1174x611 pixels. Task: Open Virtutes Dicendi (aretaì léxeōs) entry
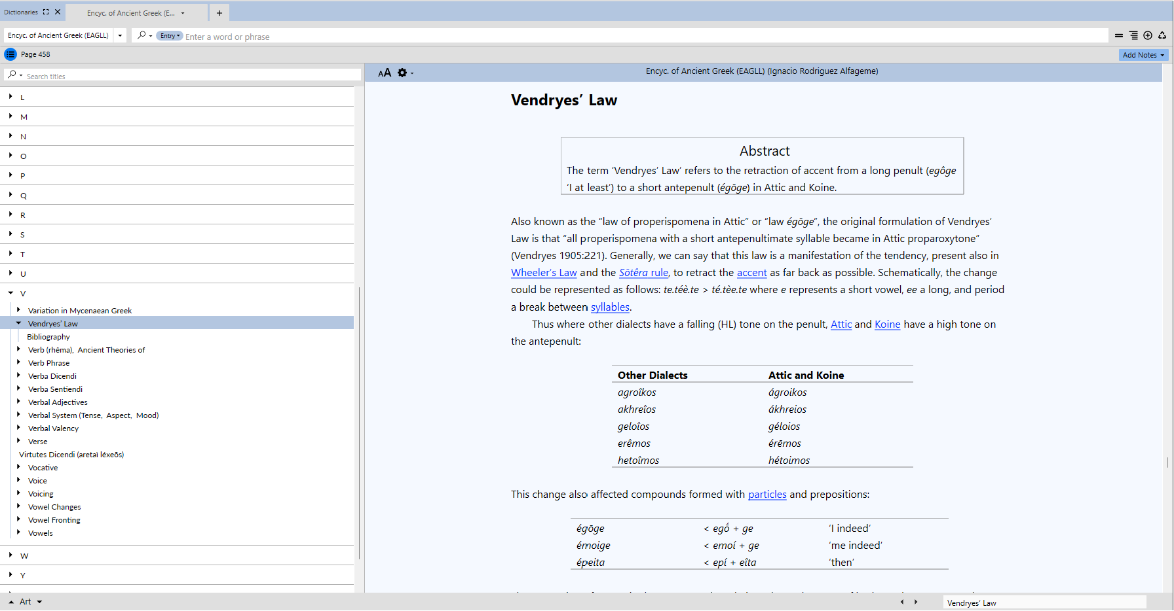[x=71, y=455]
